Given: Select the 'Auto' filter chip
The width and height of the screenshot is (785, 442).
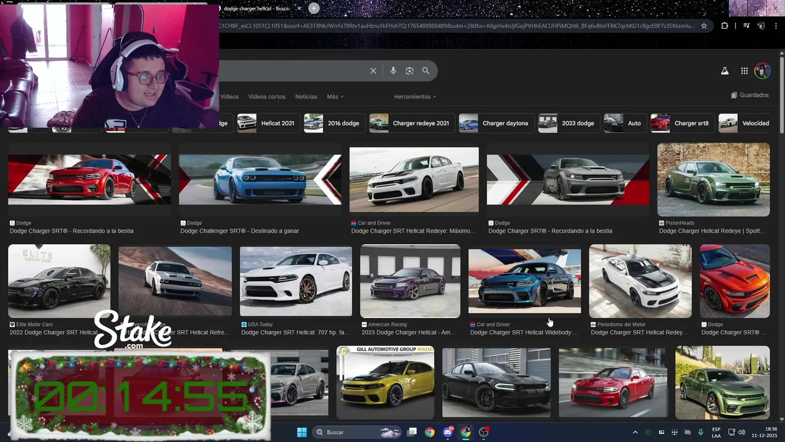Looking at the screenshot, I should click(625, 123).
